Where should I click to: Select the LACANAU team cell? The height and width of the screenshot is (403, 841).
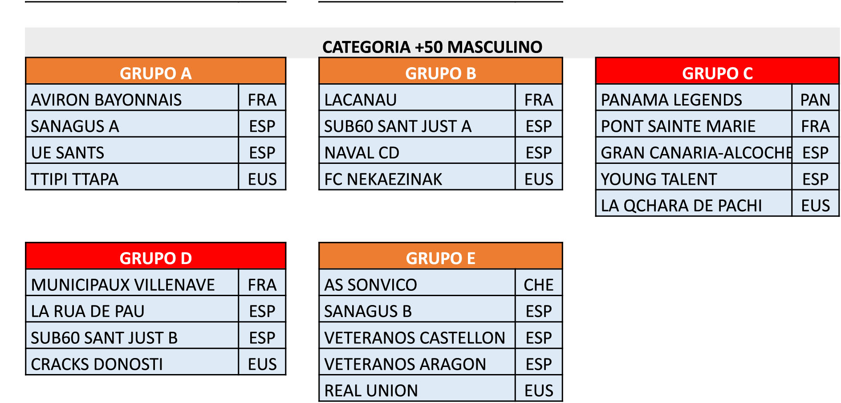tap(417, 99)
